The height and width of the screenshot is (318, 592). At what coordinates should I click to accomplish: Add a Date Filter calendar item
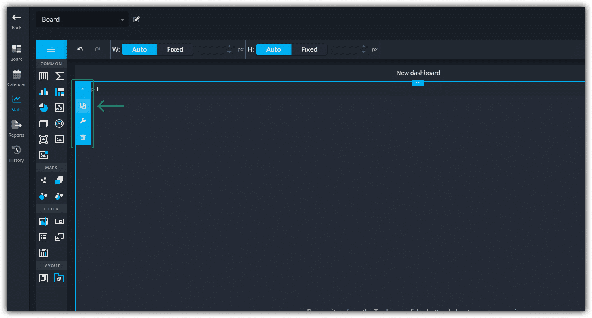point(43,253)
